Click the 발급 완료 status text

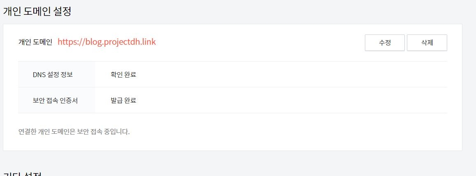coord(123,100)
